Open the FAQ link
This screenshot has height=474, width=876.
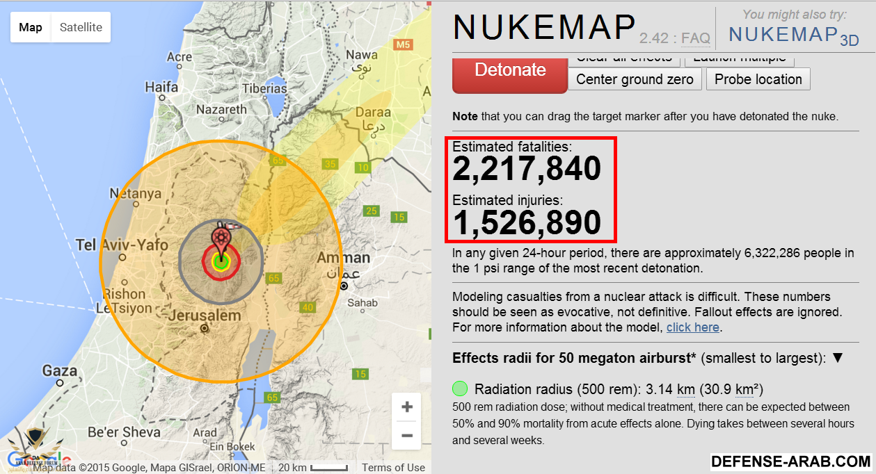click(695, 38)
